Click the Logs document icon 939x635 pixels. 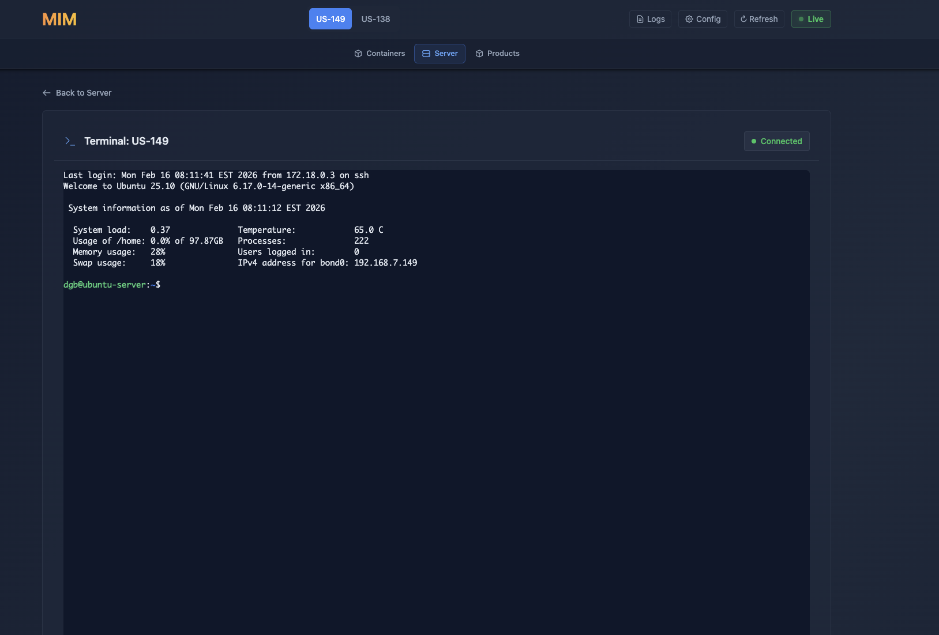pos(640,18)
